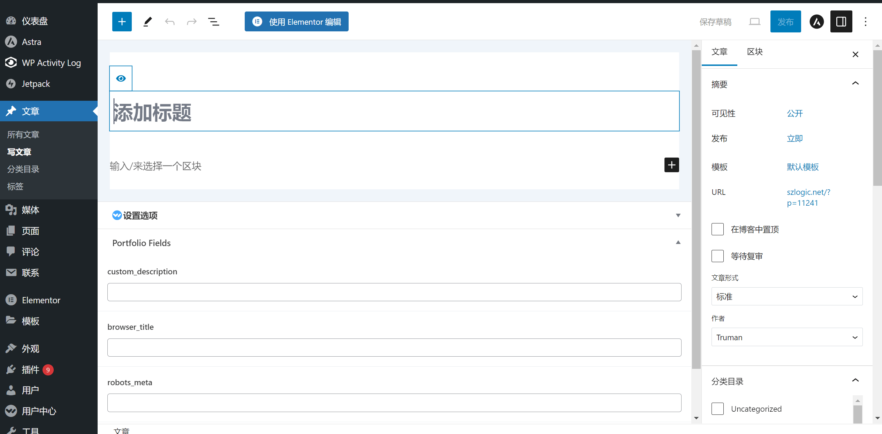Image resolution: width=882 pixels, height=434 pixels.
Task: Open WP Activity Log menu
Action: pyautogui.click(x=49, y=63)
